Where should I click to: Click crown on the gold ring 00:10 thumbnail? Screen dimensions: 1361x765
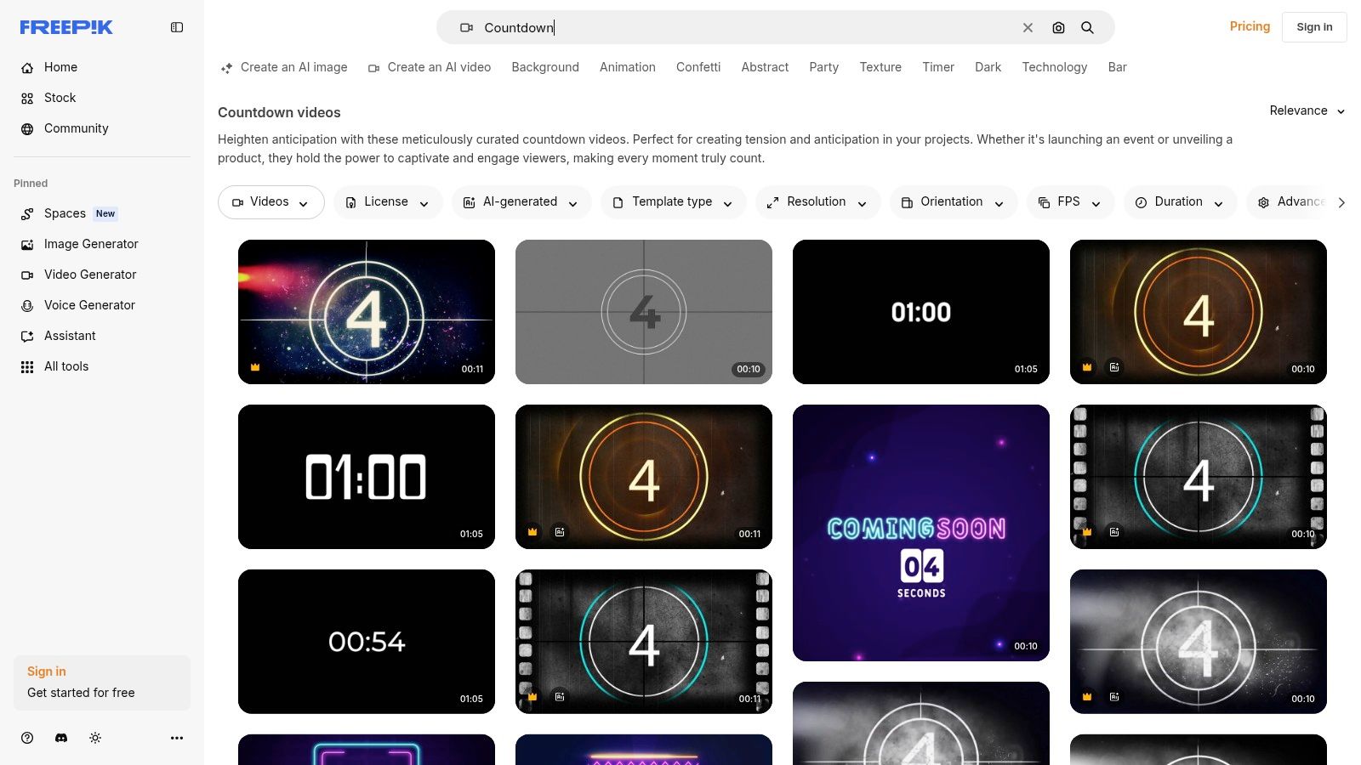click(1087, 367)
